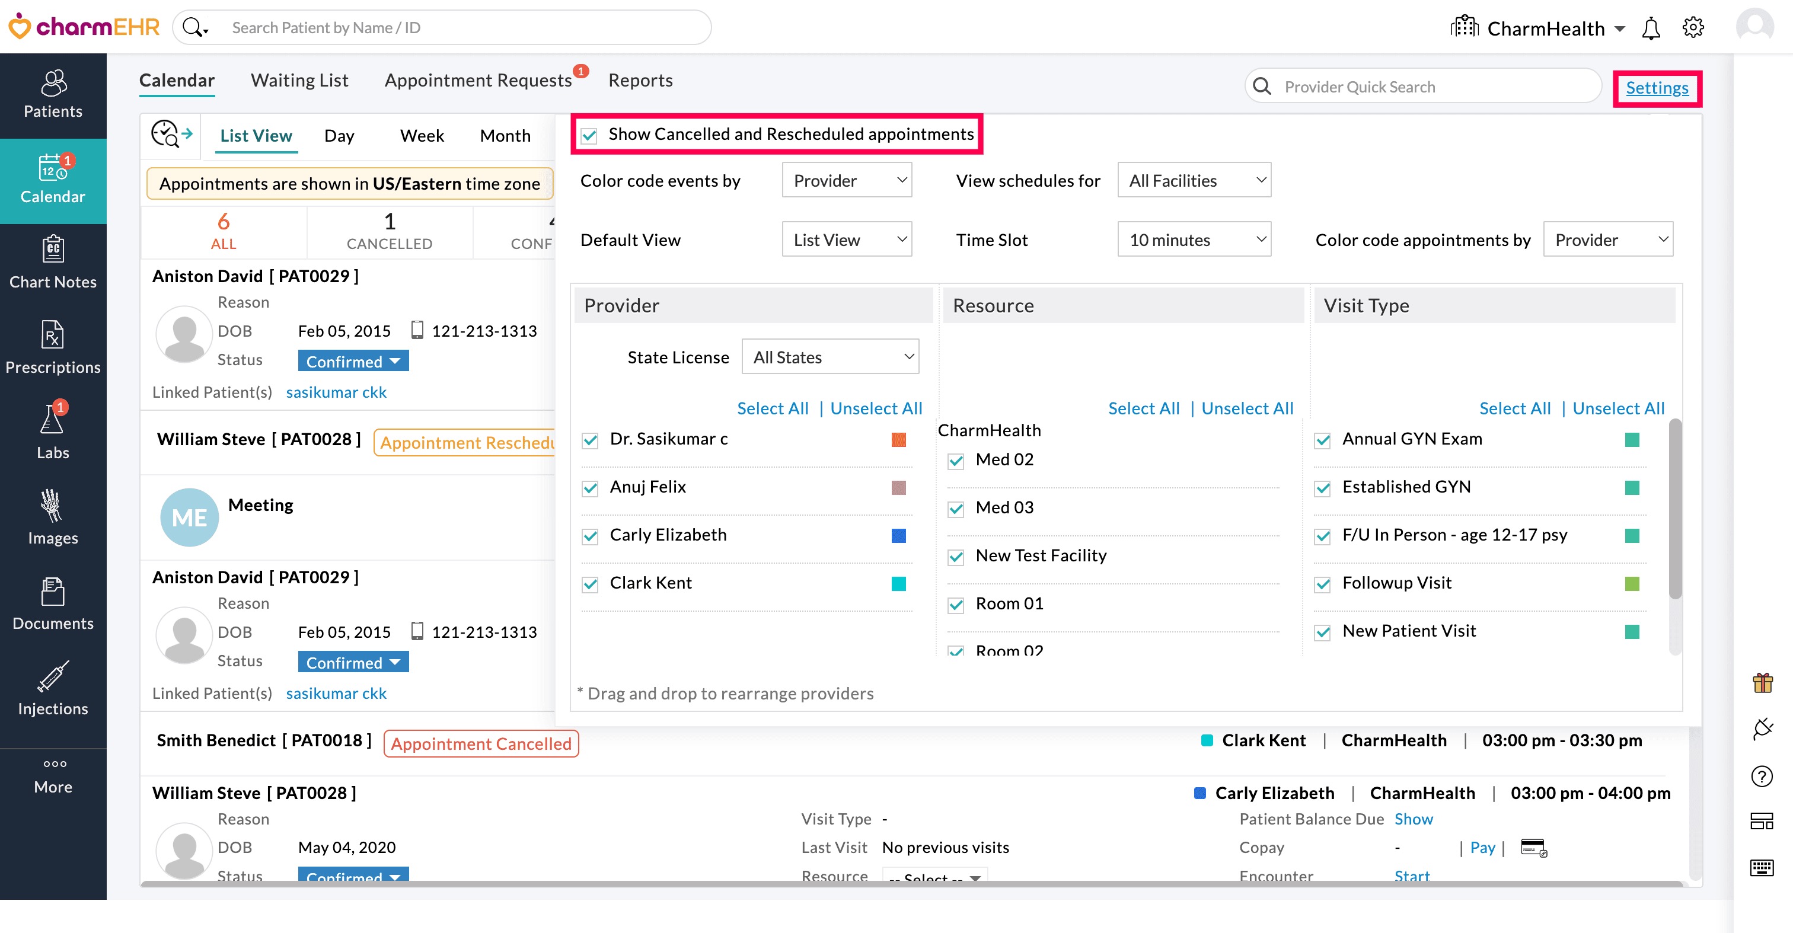Image resolution: width=1793 pixels, height=933 pixels.
Task: Expand the State License All States dropdown
Action: point(829,357)
